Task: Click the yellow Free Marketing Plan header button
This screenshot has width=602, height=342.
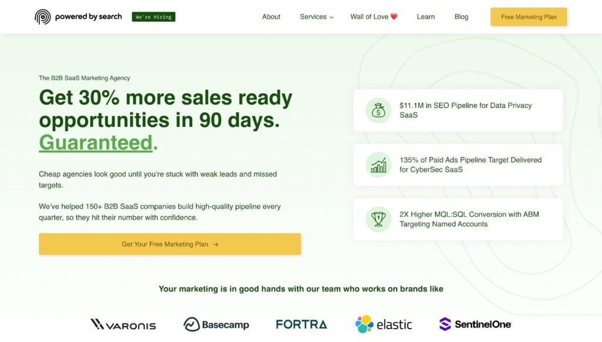Action: 528,17
